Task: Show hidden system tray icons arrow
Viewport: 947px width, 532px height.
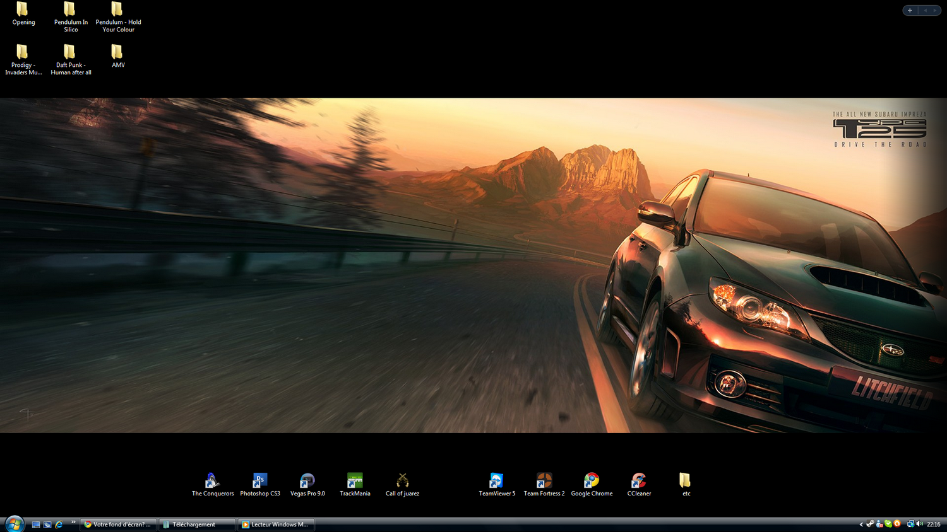Action: pyautogui.click(x=861, y=524)
